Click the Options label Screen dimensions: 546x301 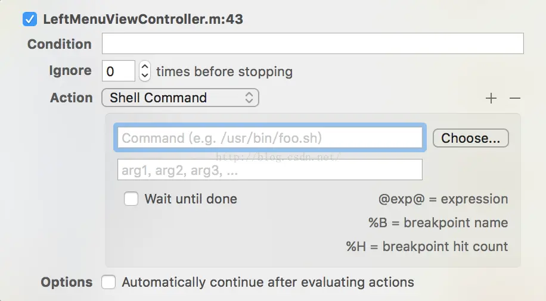(x=67, y=282)
